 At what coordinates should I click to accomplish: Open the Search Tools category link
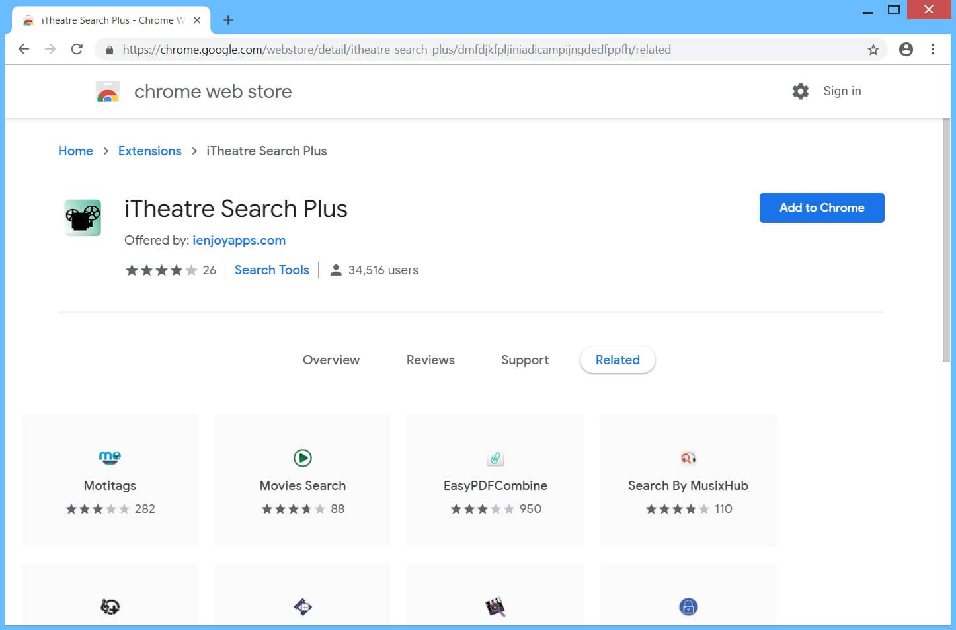point(272,270)
